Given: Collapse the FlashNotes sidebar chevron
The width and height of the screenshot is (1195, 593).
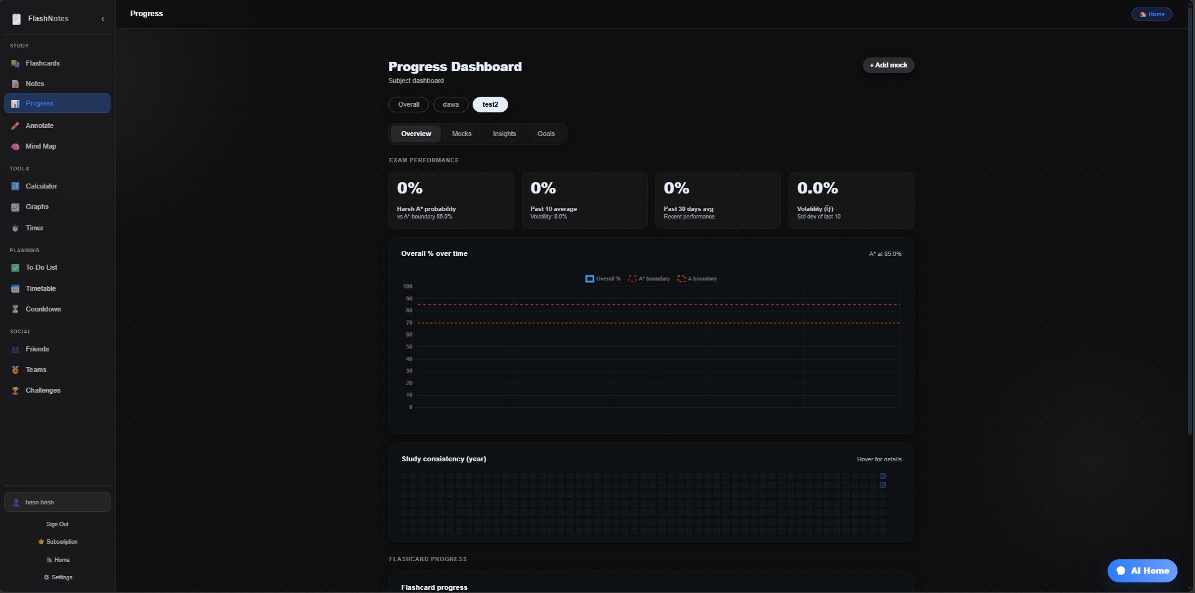Looking at the screenshot, I should 102,19.
